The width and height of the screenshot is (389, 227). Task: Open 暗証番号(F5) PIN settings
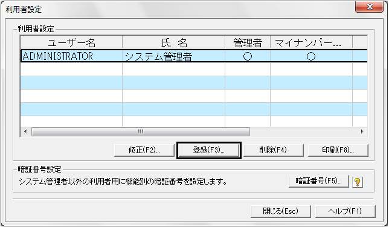(319, 181)
